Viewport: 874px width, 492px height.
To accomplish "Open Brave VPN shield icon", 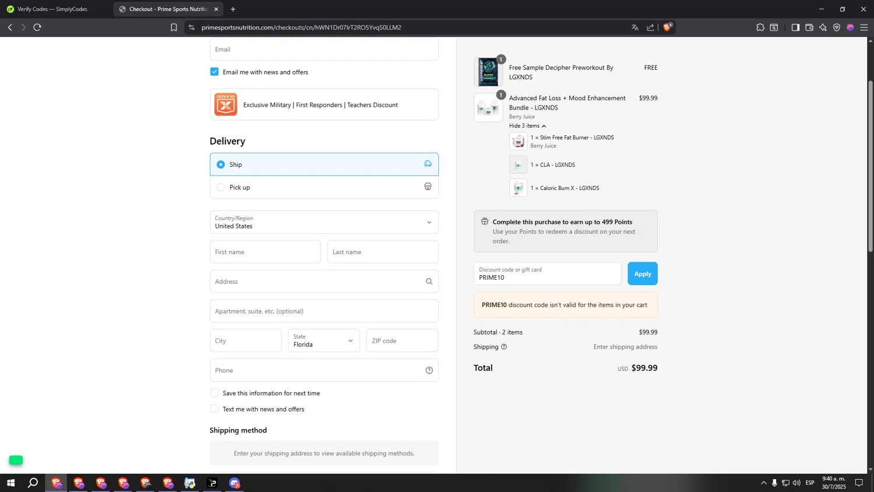I will (x=837, y=27).
